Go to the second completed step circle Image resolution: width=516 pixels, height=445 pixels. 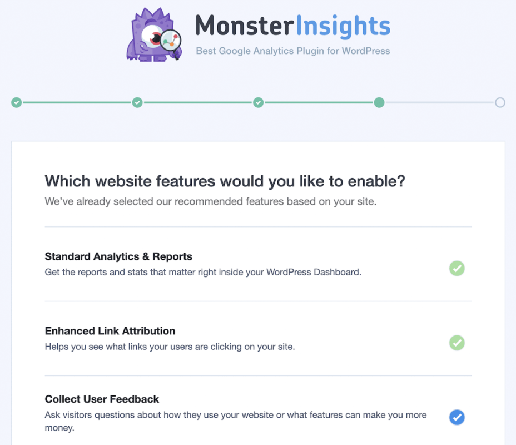[137, 103]
